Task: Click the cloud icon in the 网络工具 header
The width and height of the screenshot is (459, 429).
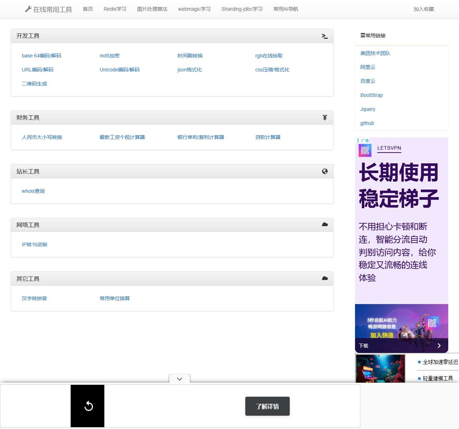Action: click(x=325, y=224)
